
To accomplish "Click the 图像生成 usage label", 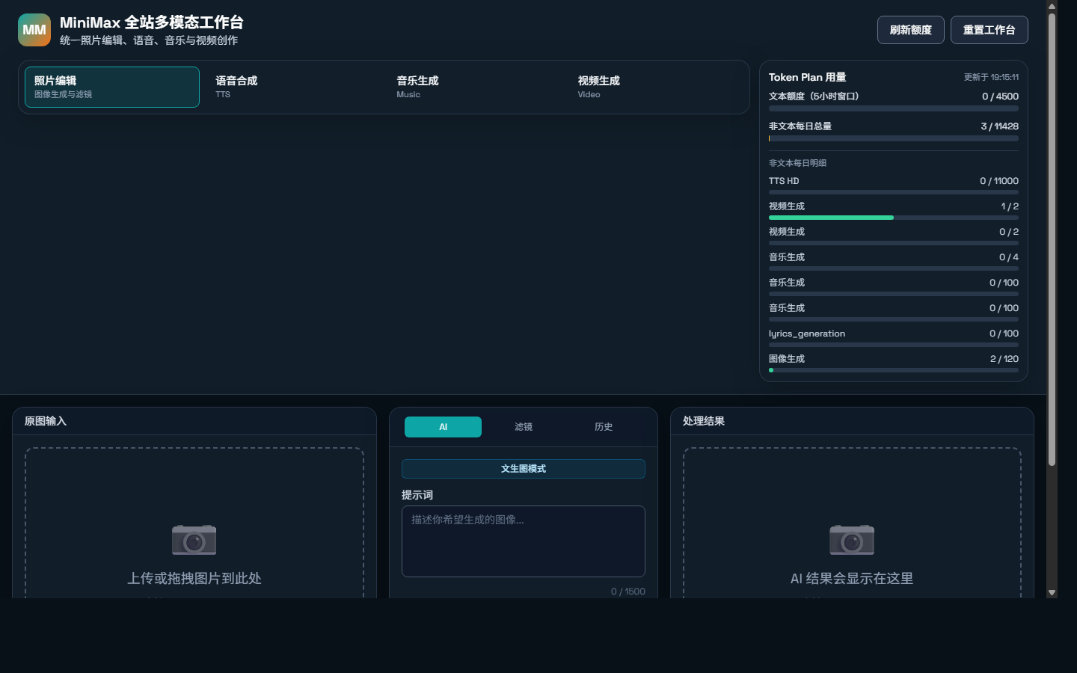I will click(x=787, y=359).
